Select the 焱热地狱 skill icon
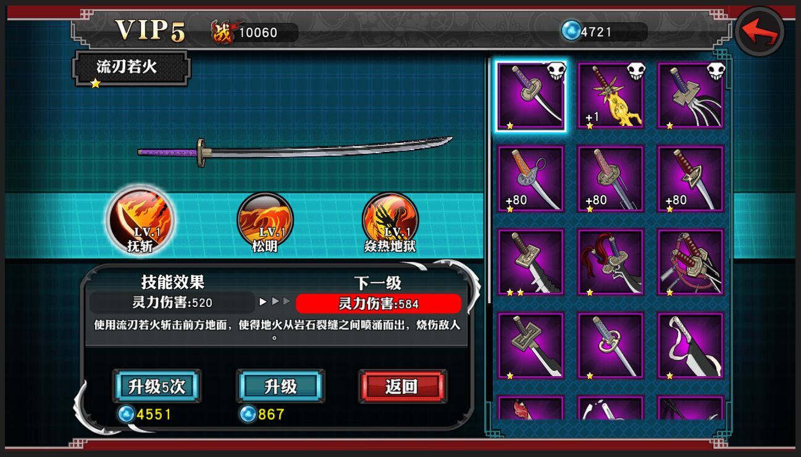The height and width of the screenshot is (457, 801). [390, 221]
